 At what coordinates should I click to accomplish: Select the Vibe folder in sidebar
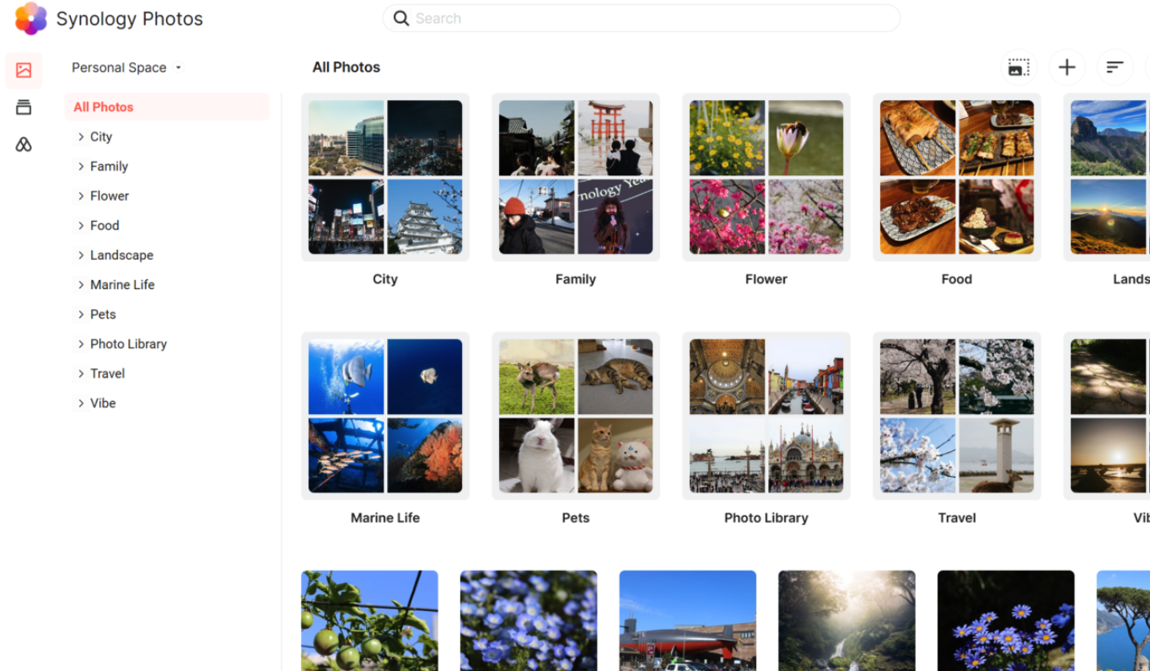(x=103, y=403)
